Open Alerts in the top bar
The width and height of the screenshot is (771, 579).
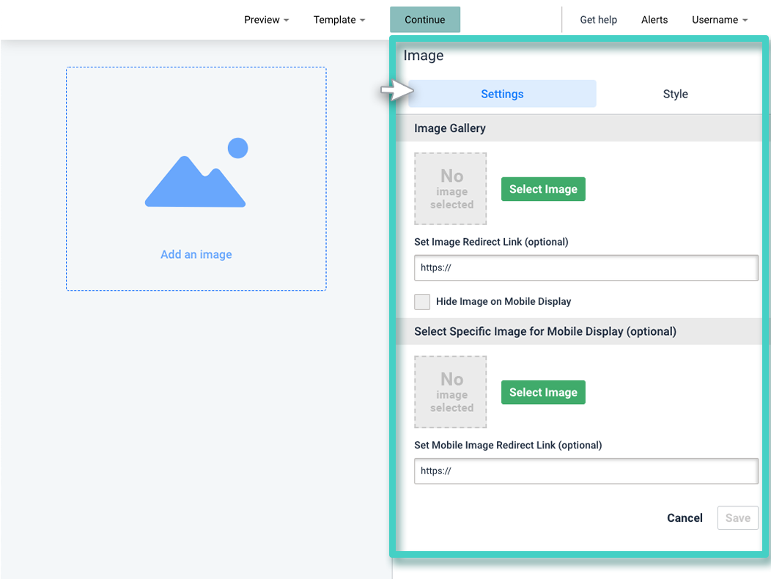coord(654,20)
